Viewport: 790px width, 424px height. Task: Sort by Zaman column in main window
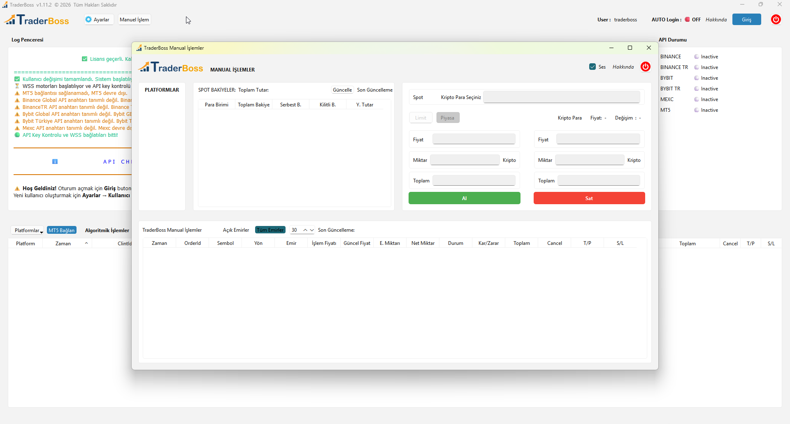(x=63, y=244)
